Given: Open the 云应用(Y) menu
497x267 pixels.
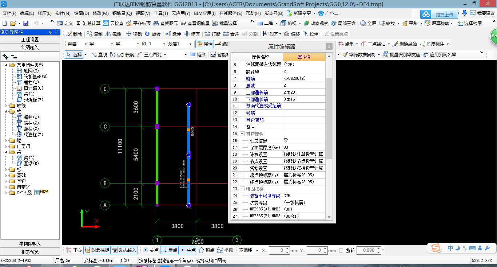Looking at the screenshot, I should coord(181,13).
